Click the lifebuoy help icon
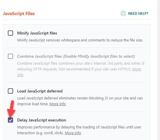 [x=123, y=13]
